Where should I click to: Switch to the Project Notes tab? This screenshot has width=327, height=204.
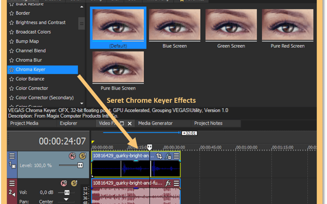tap(208, 123)
